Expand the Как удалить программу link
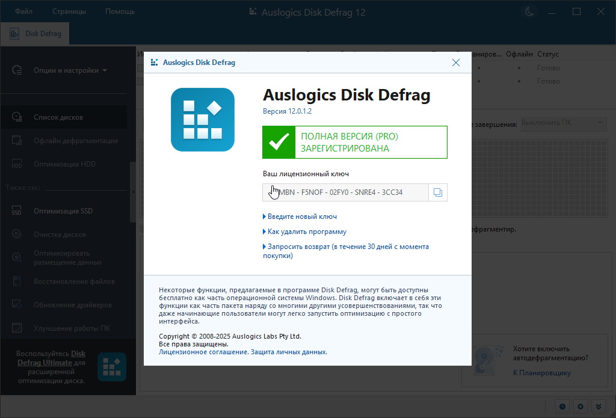The height and width of the screenshot is (418, 616). [304, 232]
